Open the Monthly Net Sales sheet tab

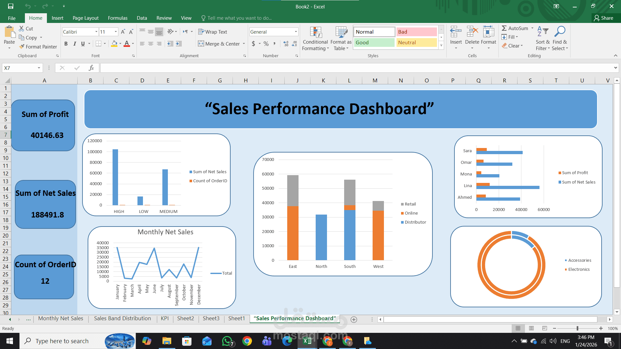tap(60, 318)
